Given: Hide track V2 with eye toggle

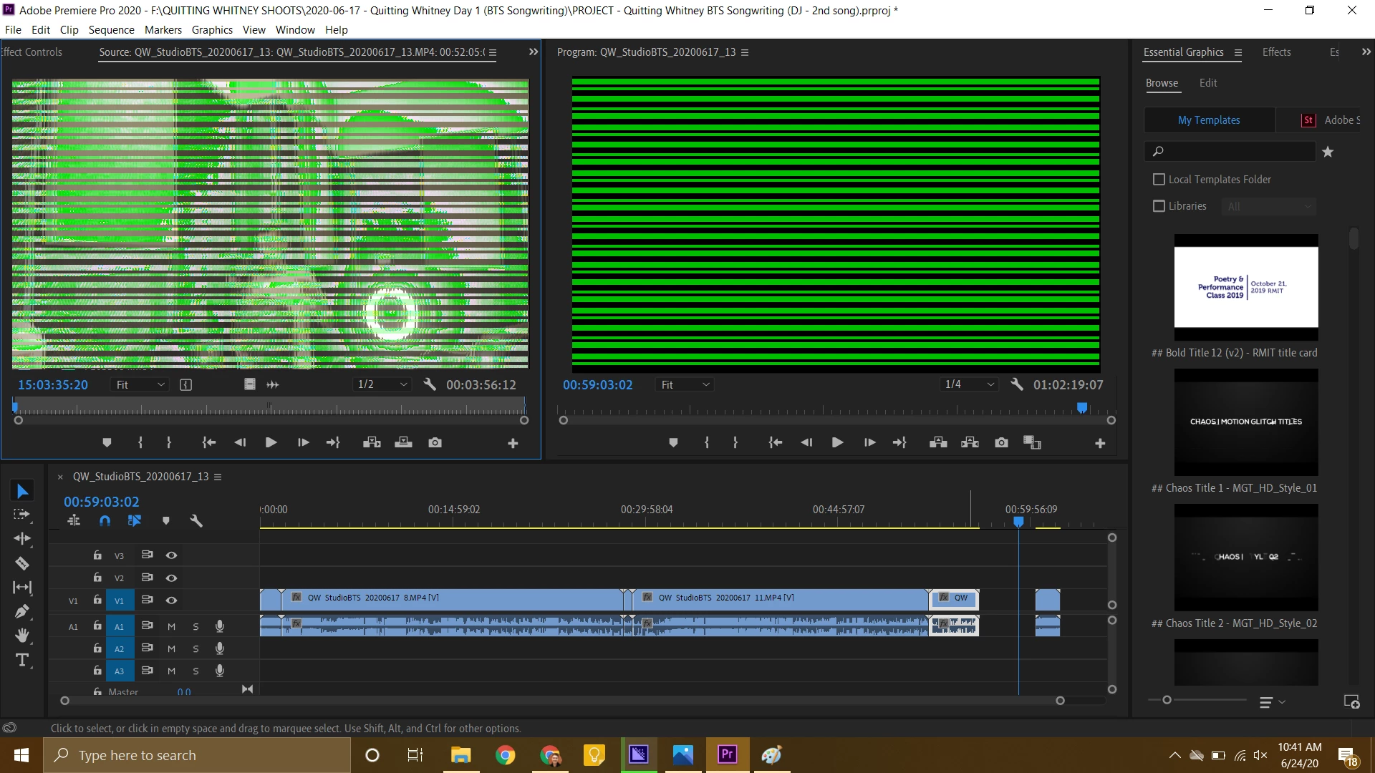Looking at the screenshot, I should coord(171,578).
